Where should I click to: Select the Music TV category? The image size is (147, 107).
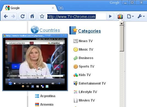point(86,49)
